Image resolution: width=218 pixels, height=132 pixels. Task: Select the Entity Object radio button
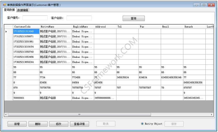[x=142, y=124]
